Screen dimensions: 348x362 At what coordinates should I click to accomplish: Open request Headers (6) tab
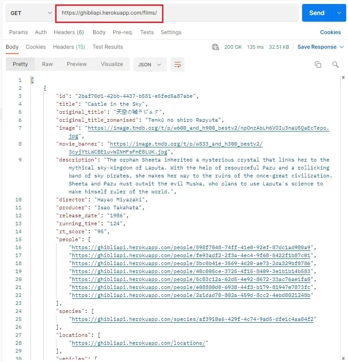pos(69,32)
